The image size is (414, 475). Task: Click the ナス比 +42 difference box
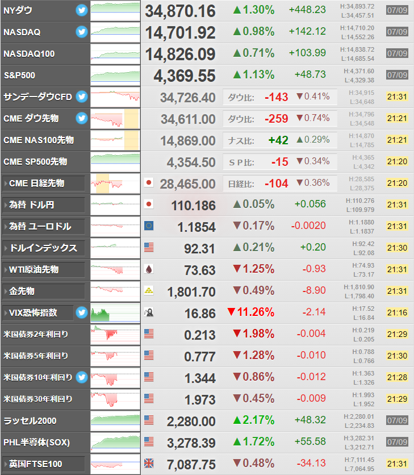(280, 140)
